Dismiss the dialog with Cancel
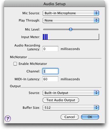This screenshot has height=130, width=109. point(70,117)
